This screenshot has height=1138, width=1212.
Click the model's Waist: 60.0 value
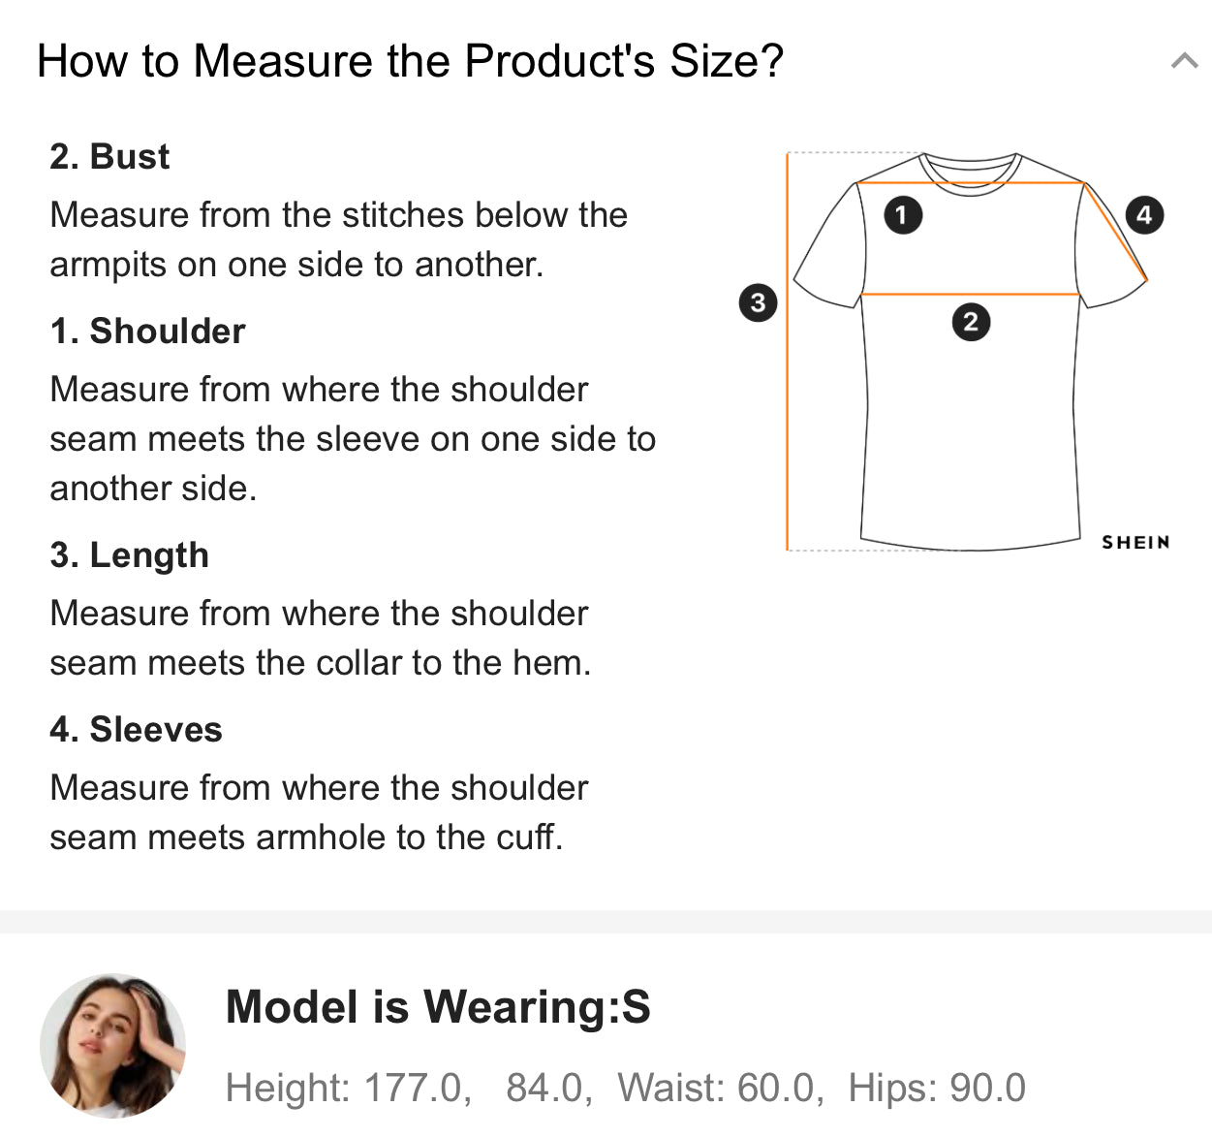coord(720,1088)
